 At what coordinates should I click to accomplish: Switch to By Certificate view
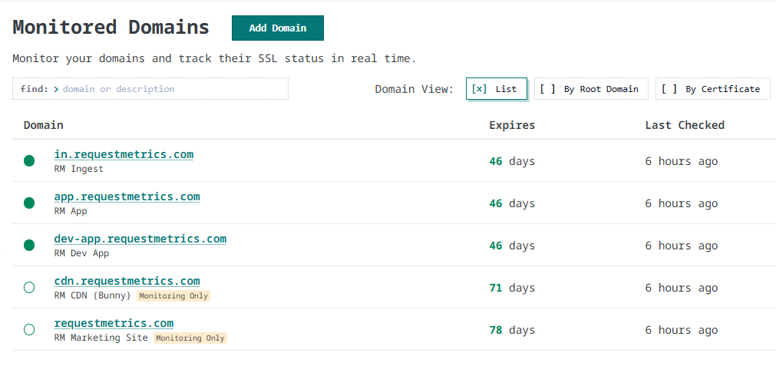click(x=713, y=89)
